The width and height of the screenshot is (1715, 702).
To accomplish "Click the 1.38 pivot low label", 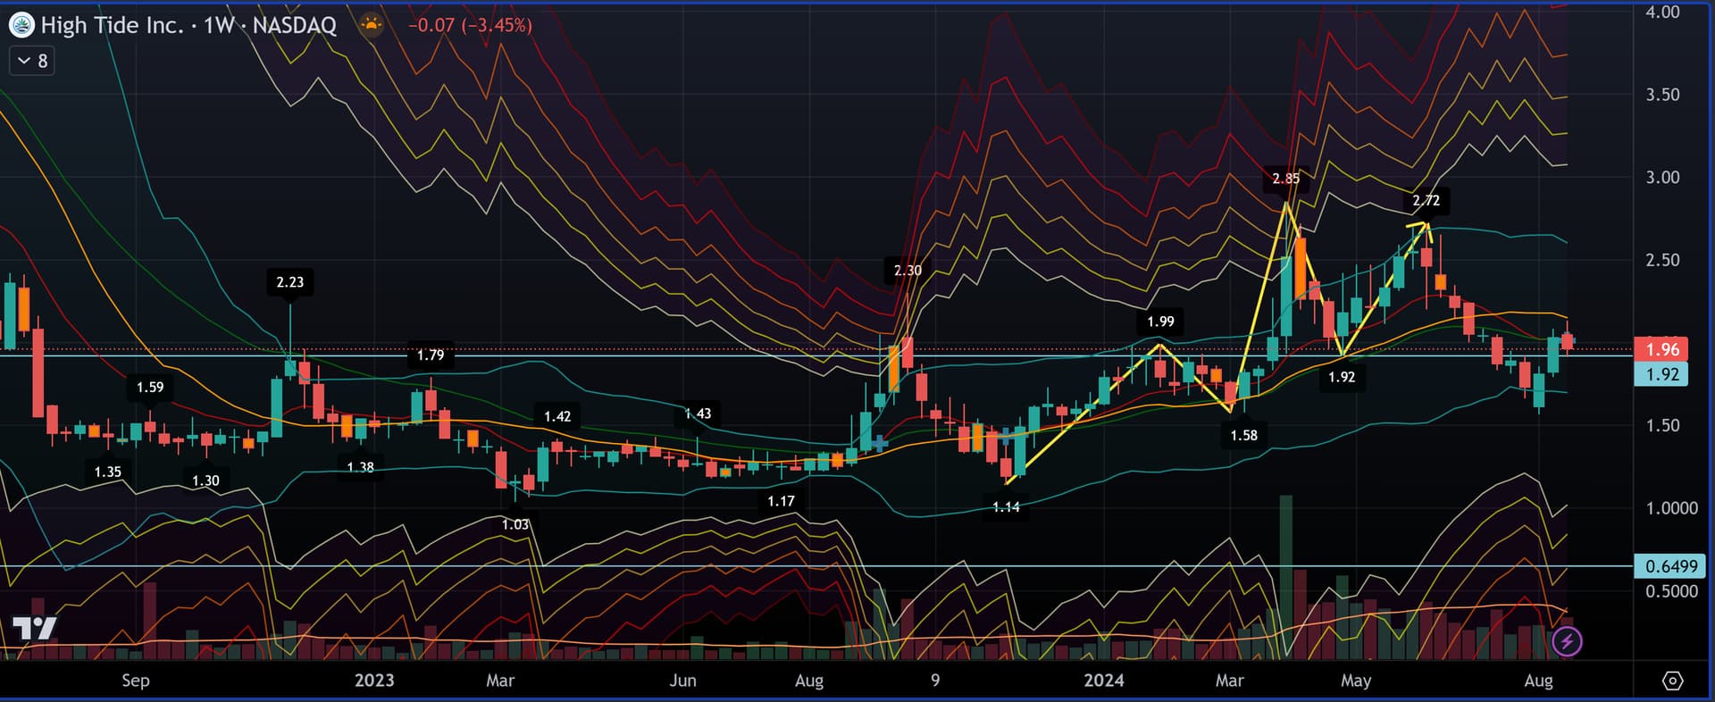I will 360,467.
